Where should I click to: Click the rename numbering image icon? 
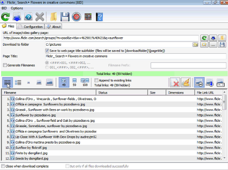click(x=220, y=82)
